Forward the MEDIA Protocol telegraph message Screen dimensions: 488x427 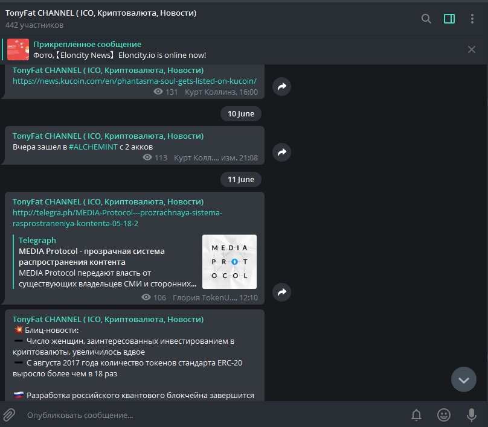(281, 292)
